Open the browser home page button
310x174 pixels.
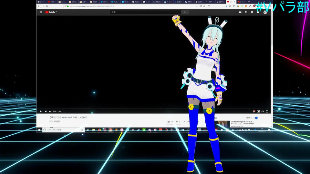47,6
